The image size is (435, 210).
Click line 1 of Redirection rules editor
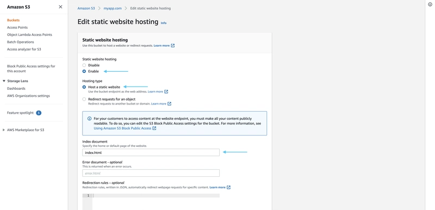tap(156, 195)
